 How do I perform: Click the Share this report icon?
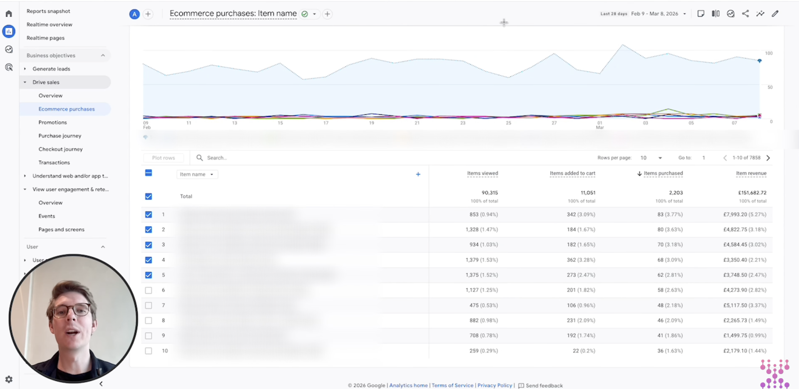pos(745,14)
